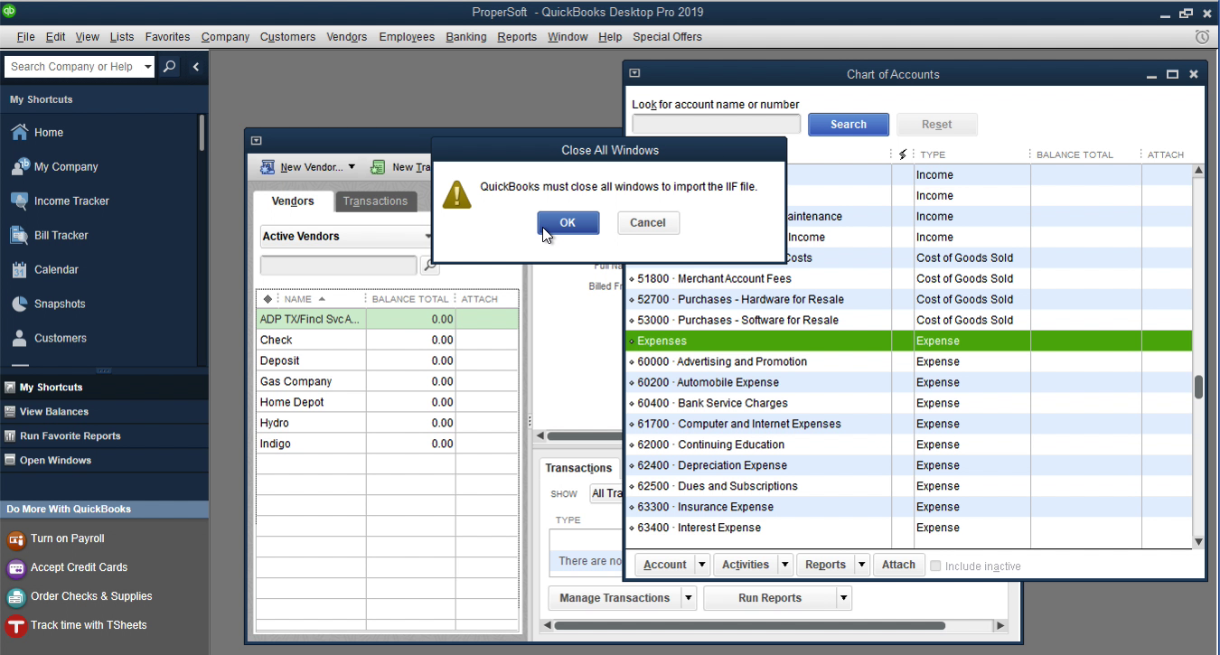Open the Banking menu
The width and height of the screenshot is (1220, 655).
[466, 37]
